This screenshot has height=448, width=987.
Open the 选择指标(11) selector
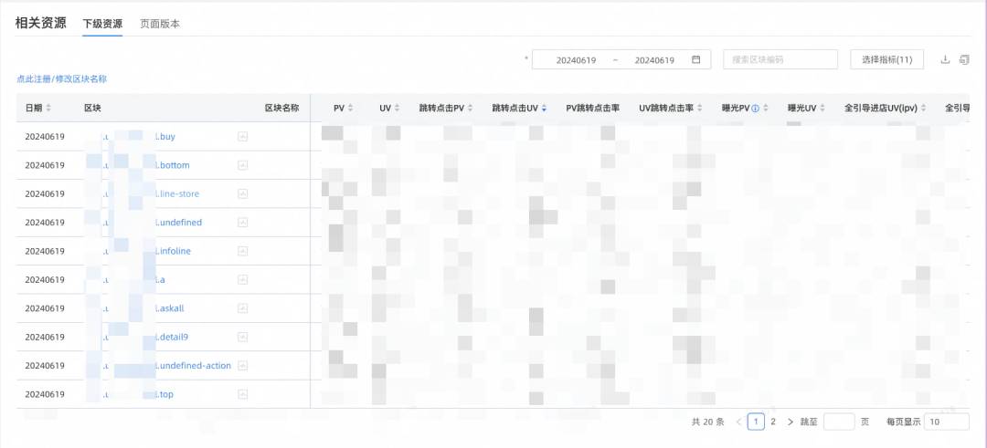[x=886, y=59]
